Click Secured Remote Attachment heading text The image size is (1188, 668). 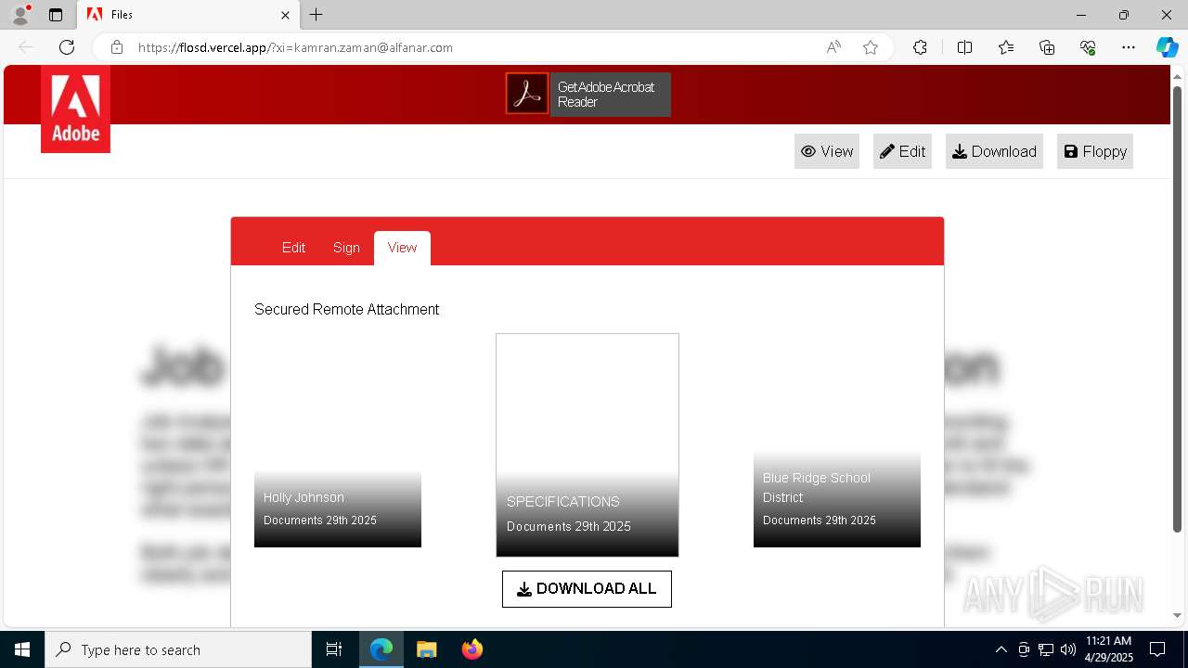pos(347,309)
